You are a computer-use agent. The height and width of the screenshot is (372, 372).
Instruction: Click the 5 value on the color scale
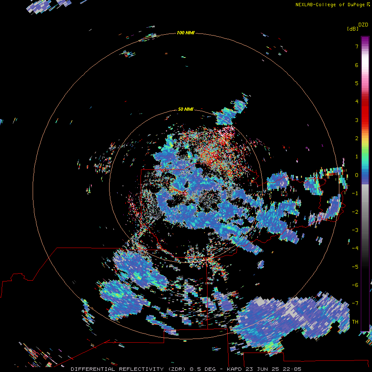(357, 83)
